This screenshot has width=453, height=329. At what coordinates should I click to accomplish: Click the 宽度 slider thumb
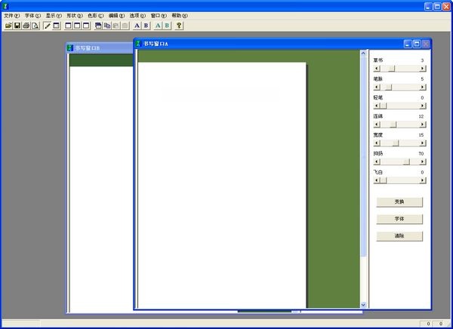(x=396, y=143)
